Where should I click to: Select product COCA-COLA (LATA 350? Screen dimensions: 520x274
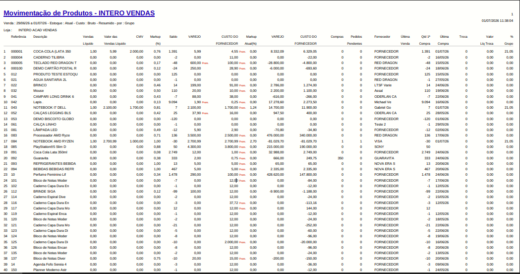tap(52, 52)
